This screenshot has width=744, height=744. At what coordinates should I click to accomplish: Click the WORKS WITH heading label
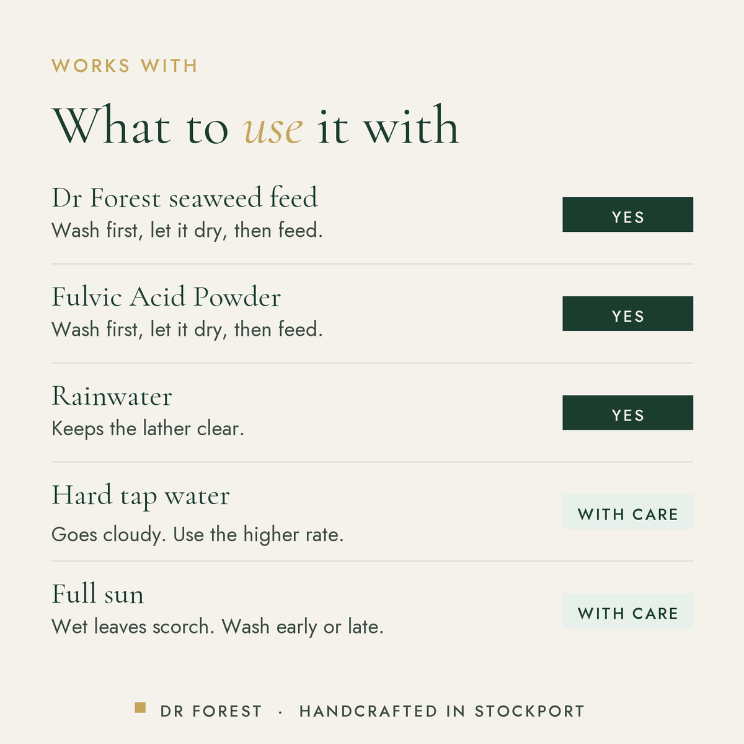pyautogui.click(x=125, y=66)
